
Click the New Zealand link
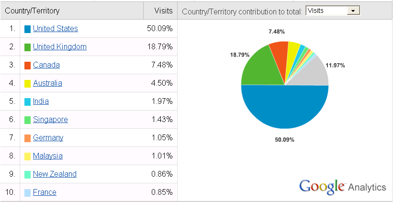[55, 174]
